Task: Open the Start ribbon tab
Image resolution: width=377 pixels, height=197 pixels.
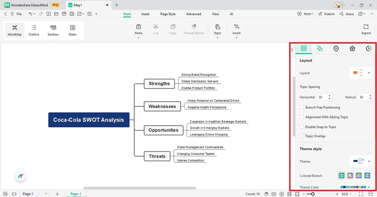Action: pyautogui.click(x=127, y=14)
